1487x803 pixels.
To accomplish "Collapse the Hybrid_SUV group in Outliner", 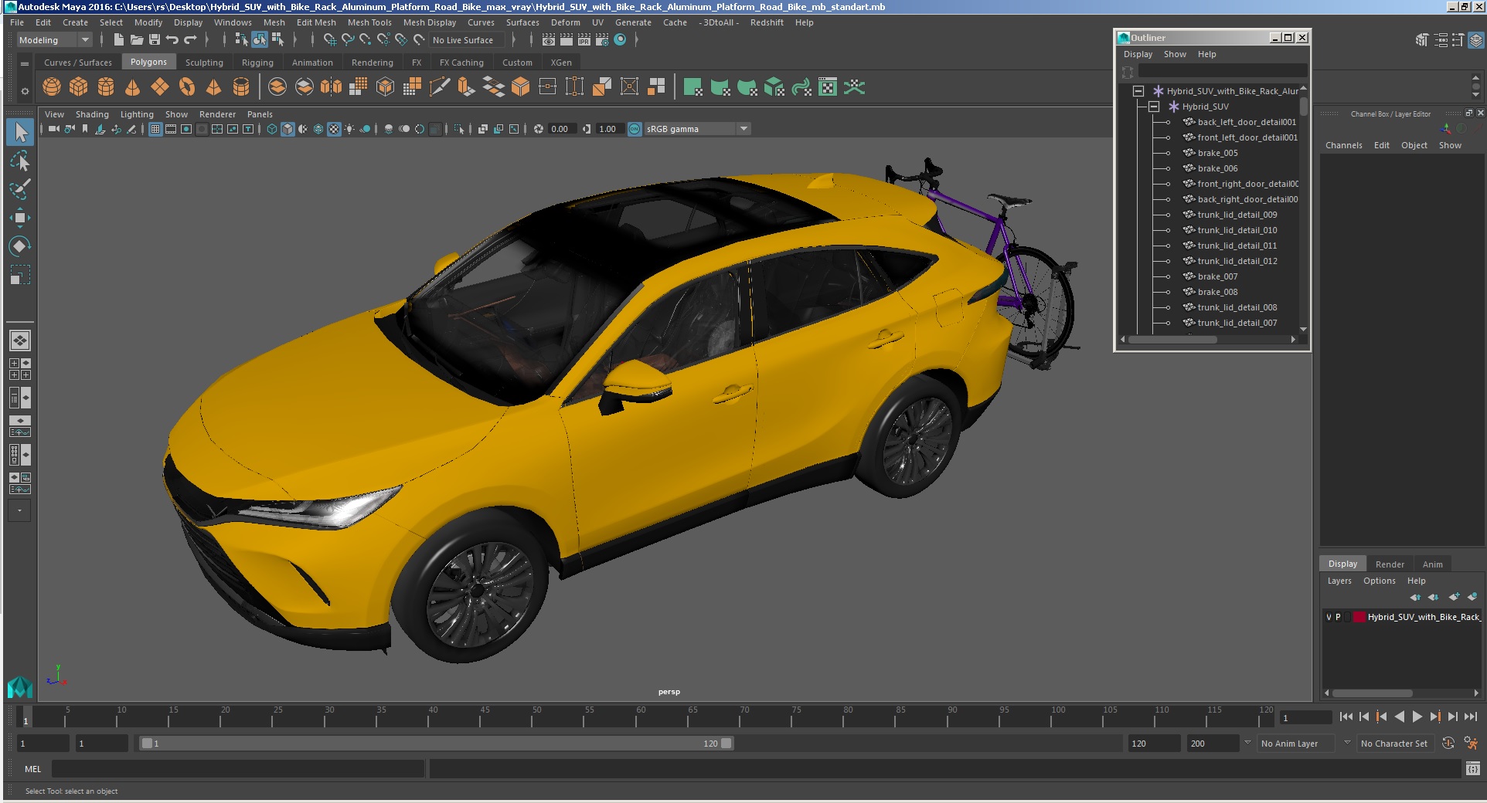I will [x=1154, y=107].
